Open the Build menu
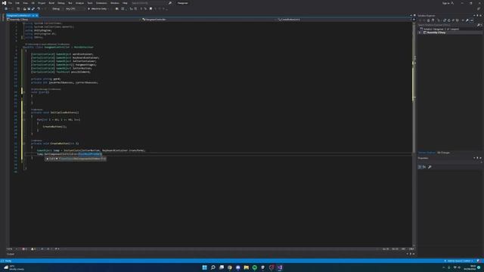484x272 pixels. click(x=51, y=3)
